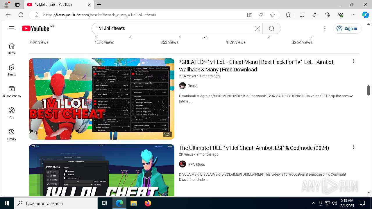
Task: Open the volume control in system tray
Action: 335,203
